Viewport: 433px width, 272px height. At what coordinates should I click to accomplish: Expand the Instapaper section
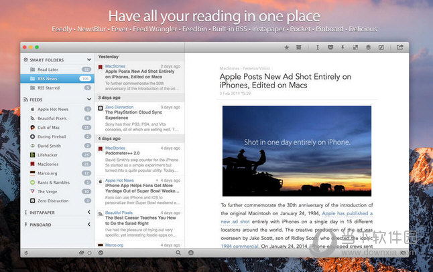click(x=89, y=212)
